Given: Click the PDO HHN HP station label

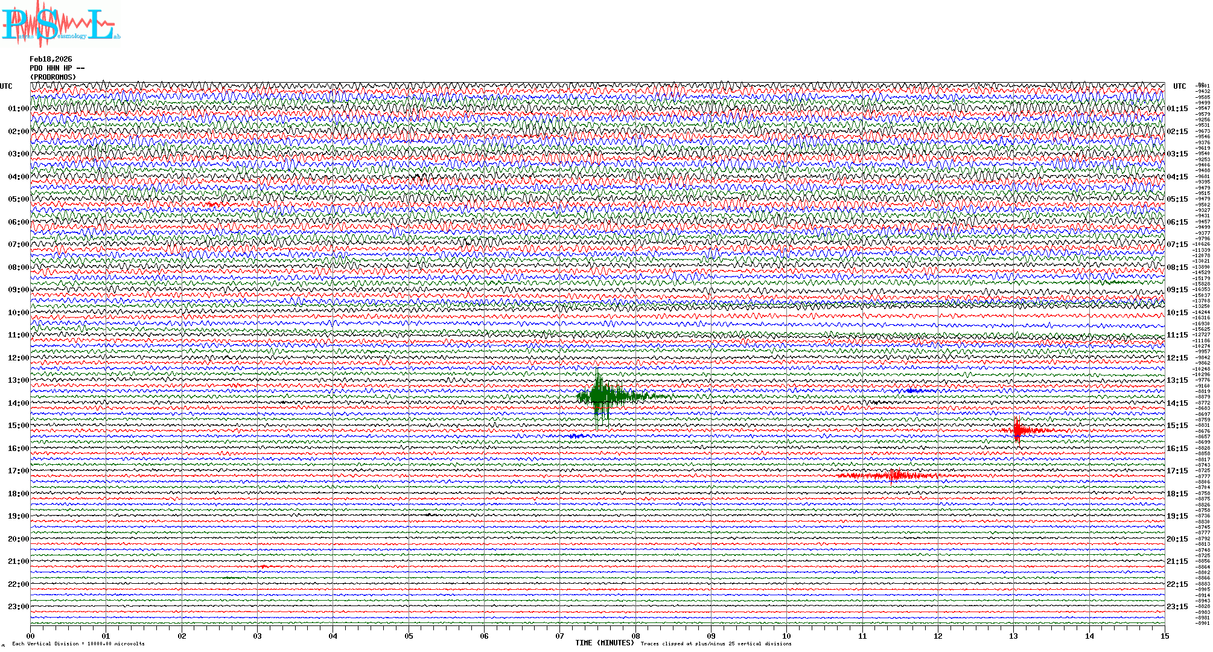Looking at the screenshot, I should click(57, 68).
